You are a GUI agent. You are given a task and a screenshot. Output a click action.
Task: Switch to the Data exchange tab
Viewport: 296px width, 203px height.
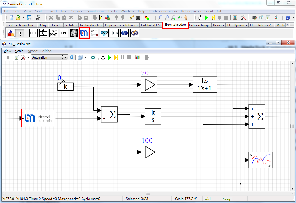(x=199, y=25)
